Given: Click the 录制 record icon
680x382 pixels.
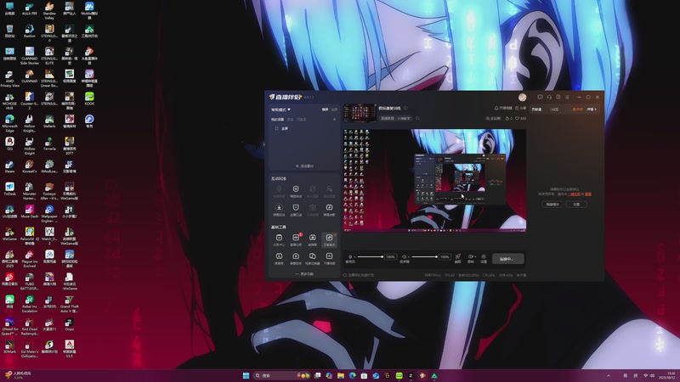Looking at the screenshot, I should [x=470, y=258].
